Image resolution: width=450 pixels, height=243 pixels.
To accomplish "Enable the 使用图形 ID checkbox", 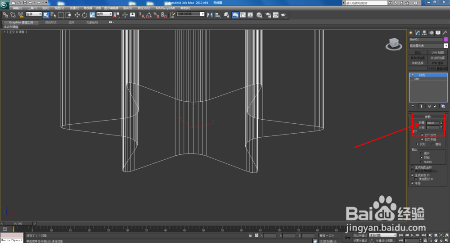I will (416, 179).
